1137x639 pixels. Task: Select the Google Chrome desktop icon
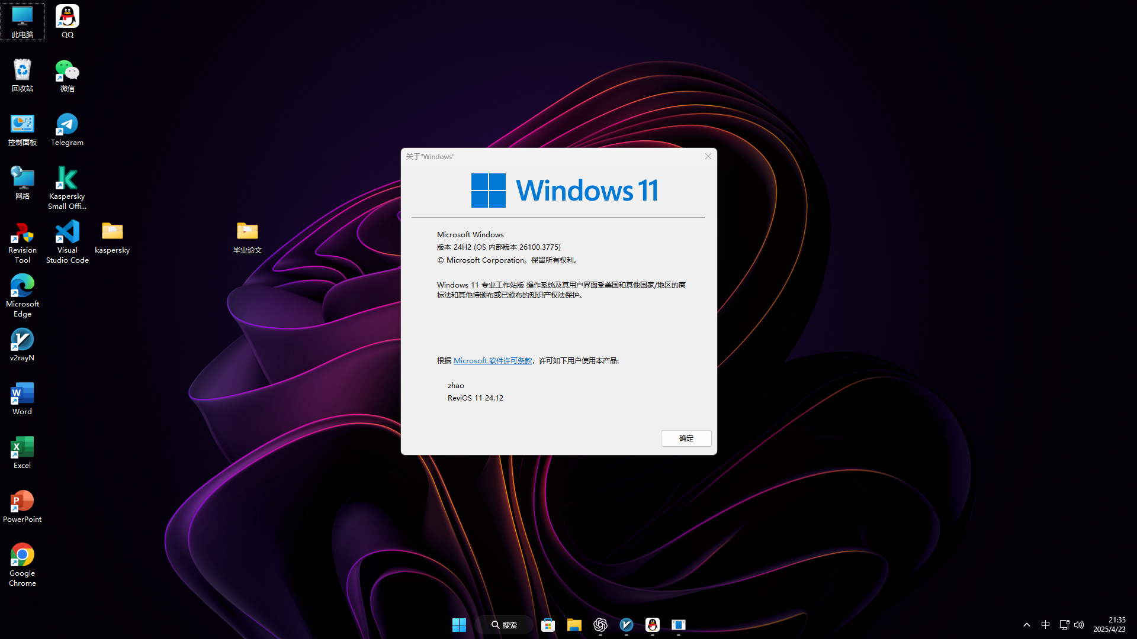pos(22,556)
